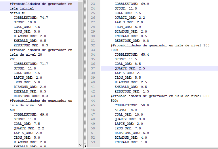Image resolution: width=218 pixels, height=149 pixels.
Task: Click 'COAL_ORE: 8.5' on line 36
Action: [128, 64]
